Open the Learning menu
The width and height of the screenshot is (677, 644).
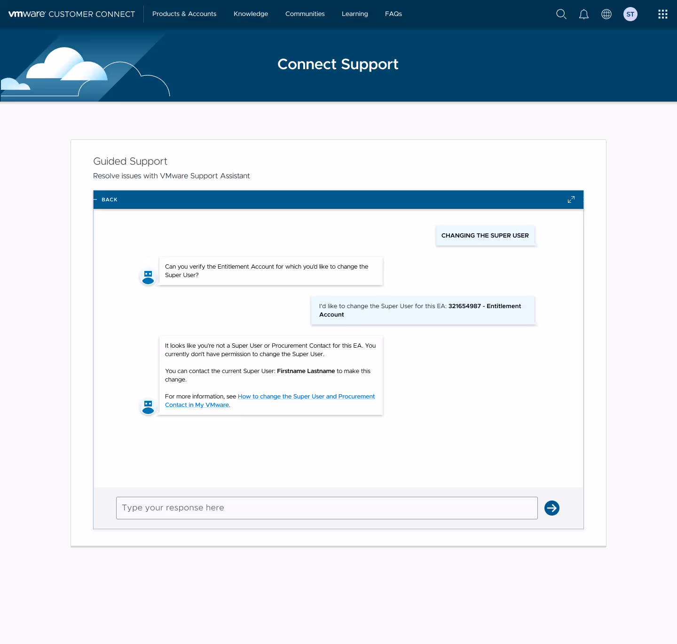point(355,14)
